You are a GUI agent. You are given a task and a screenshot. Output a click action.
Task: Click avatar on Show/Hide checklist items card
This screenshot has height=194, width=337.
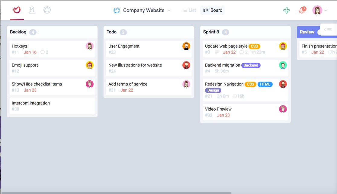coord(90,84)
